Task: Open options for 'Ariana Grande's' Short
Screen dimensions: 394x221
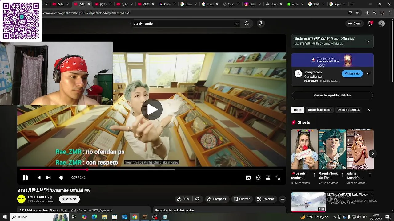Action: coord(370,175)
